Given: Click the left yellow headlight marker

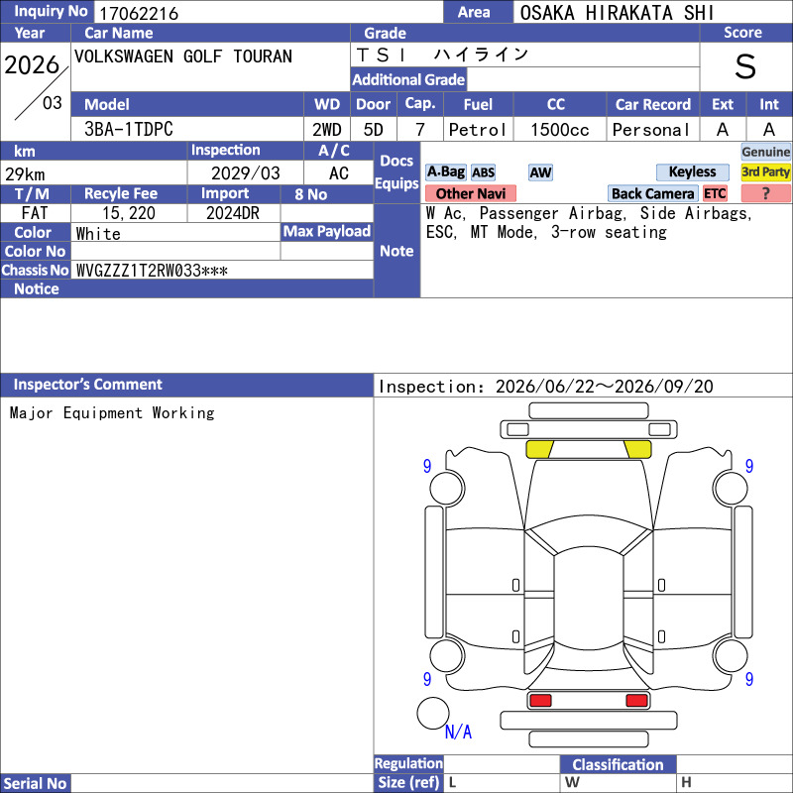Looking at the screenshot, I should 539,449.
